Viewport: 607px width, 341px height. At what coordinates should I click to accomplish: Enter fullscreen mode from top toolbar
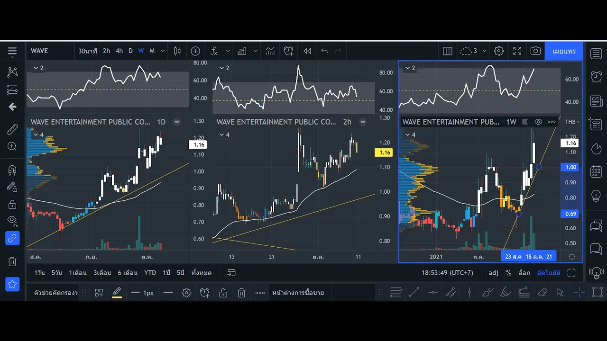[517, 51]
